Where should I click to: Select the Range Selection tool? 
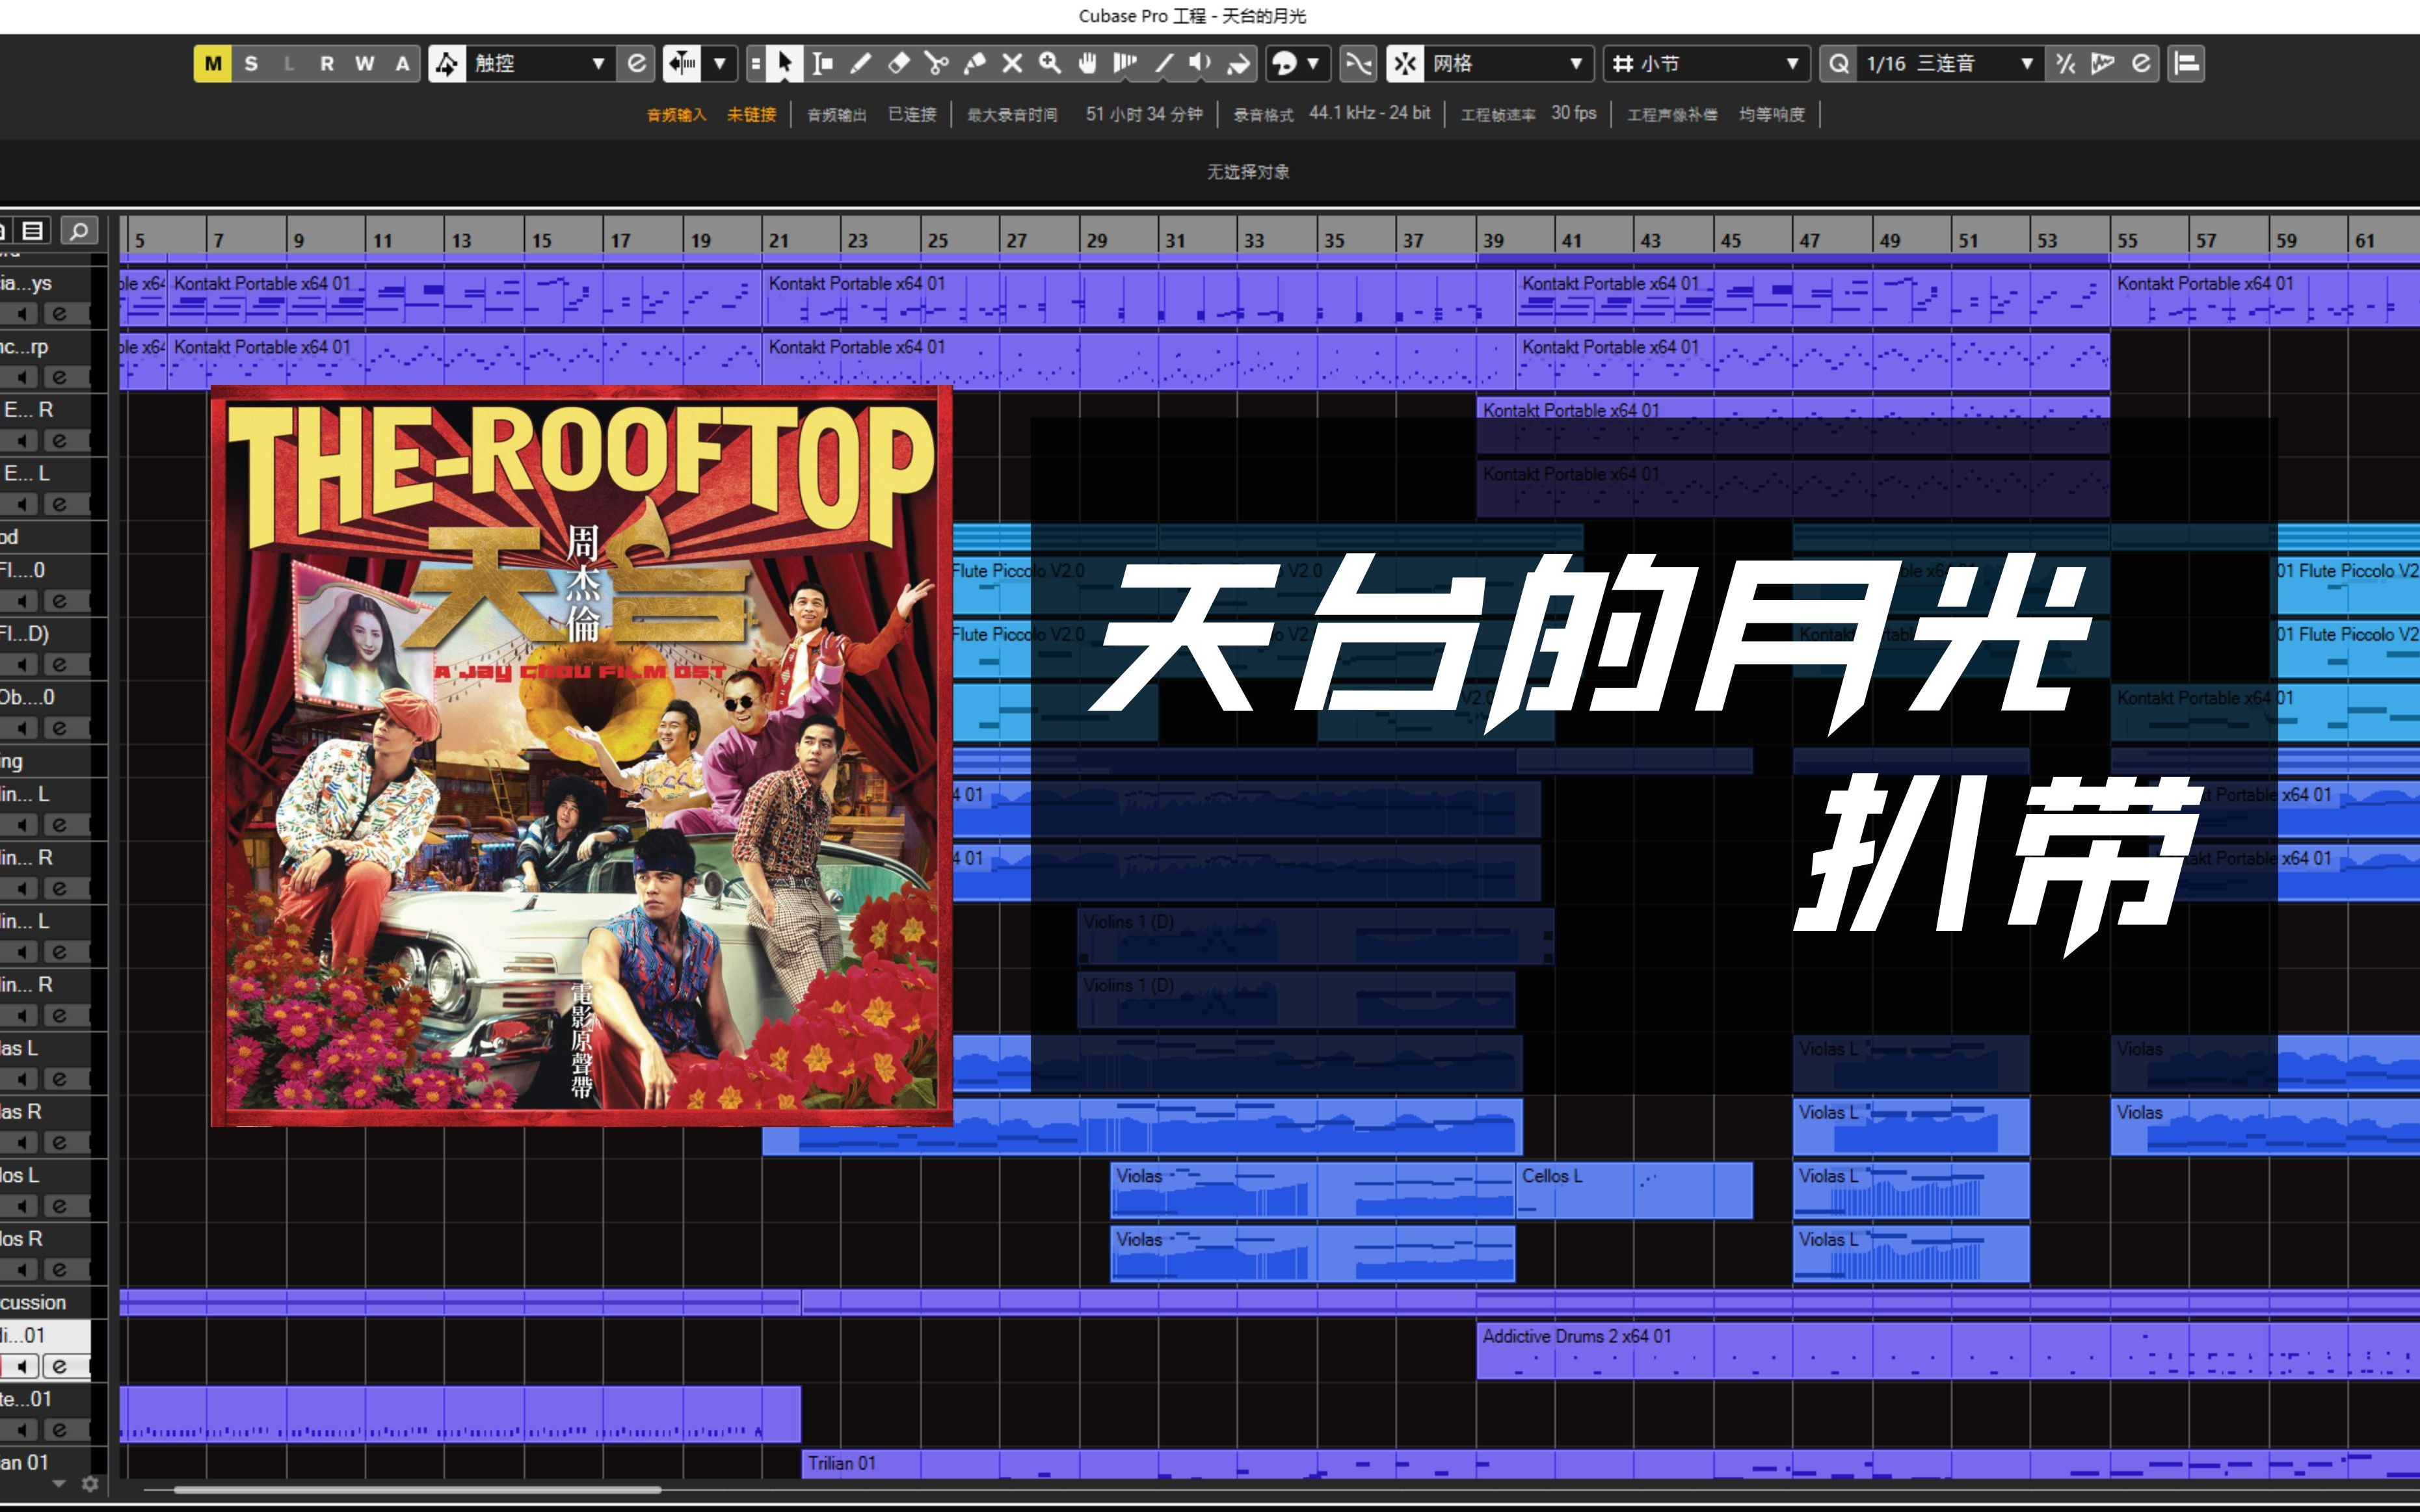tap(822, 63)
